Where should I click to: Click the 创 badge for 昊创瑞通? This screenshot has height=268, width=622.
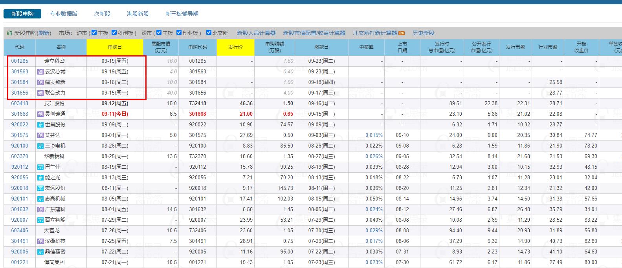pyautogui.click(x=40, y=114)
